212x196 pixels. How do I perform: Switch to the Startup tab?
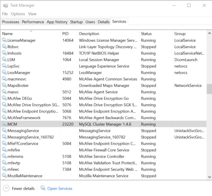pos(76,22)
